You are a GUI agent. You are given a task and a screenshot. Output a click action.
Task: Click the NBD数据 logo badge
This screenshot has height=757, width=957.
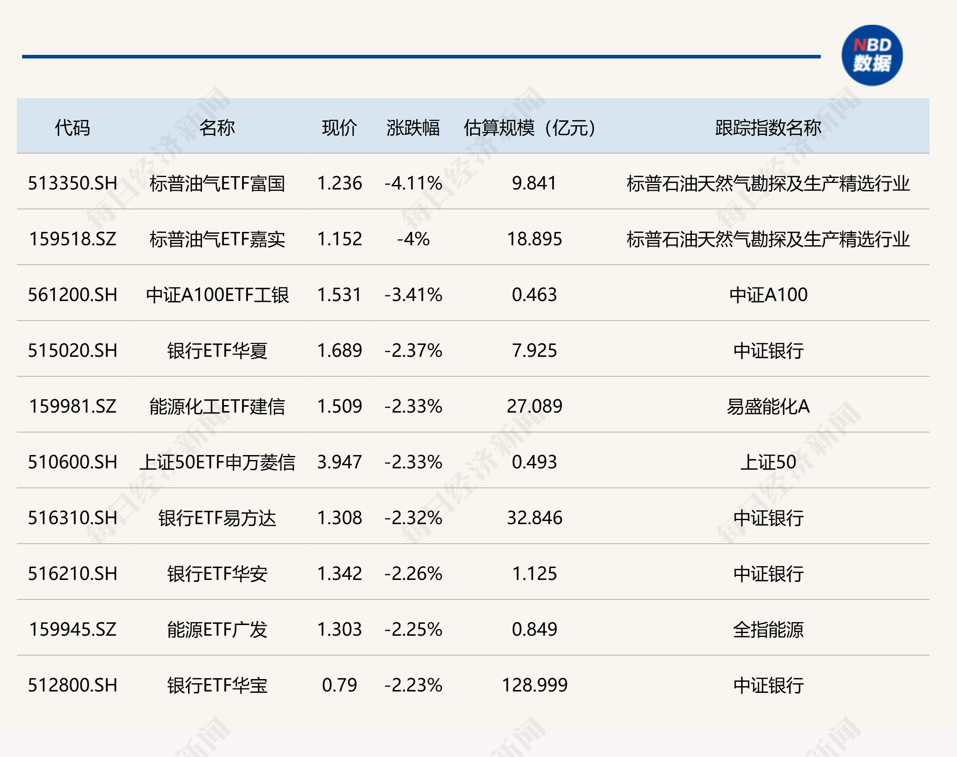click(872, 55)
